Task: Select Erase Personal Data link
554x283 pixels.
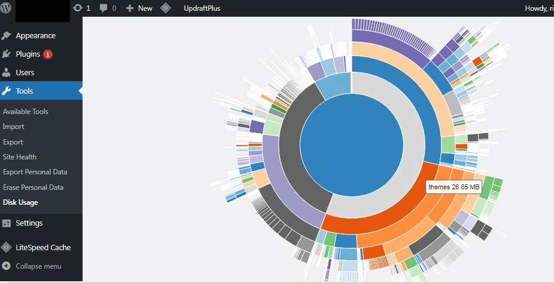Action: coord(33,187)
